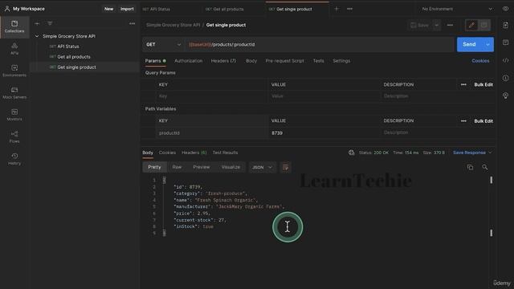This screenshot has height=289, width=514.
Task: Open the Send button dropdown arrow
Action: 487,45
